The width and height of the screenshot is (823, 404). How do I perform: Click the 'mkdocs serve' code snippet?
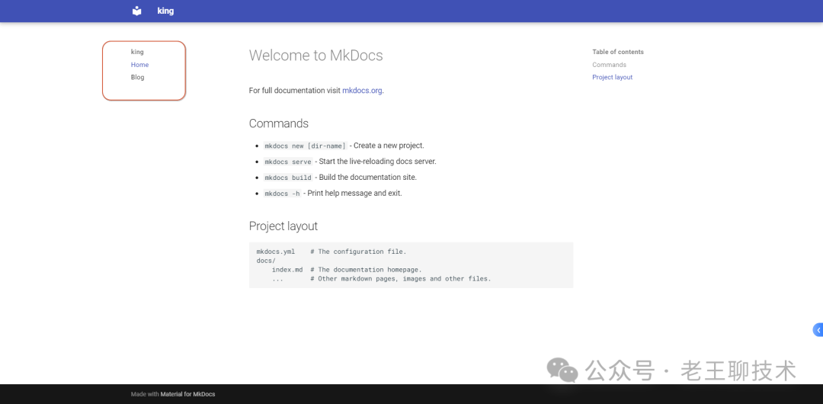pos(288,162)
